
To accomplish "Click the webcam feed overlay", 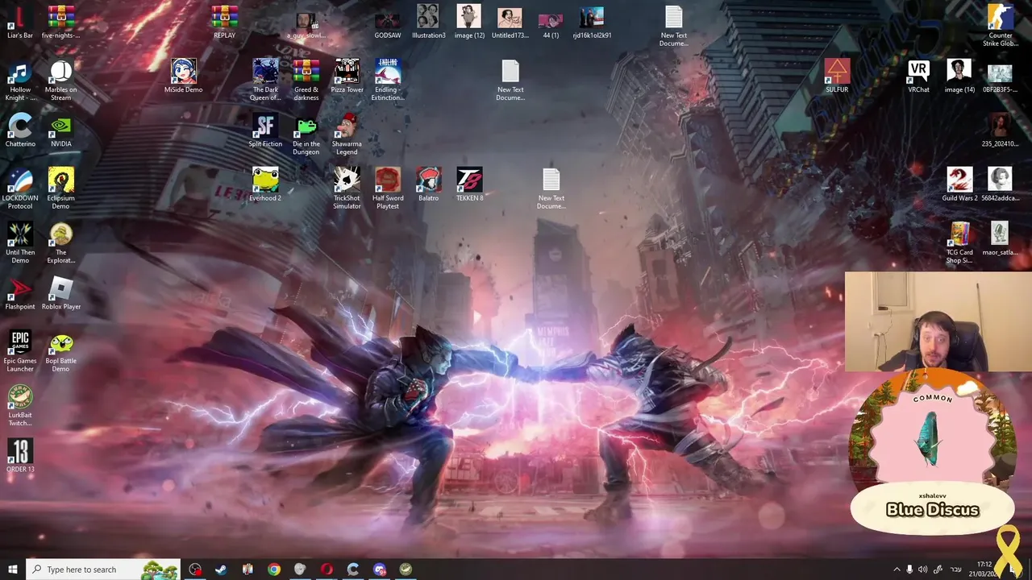I will coord(938,321).
